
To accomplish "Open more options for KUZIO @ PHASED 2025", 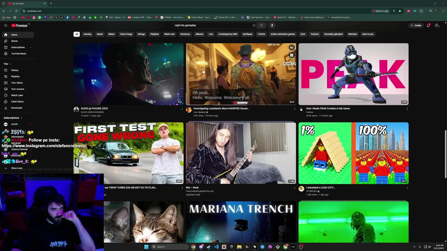I will tap(182, 109).
